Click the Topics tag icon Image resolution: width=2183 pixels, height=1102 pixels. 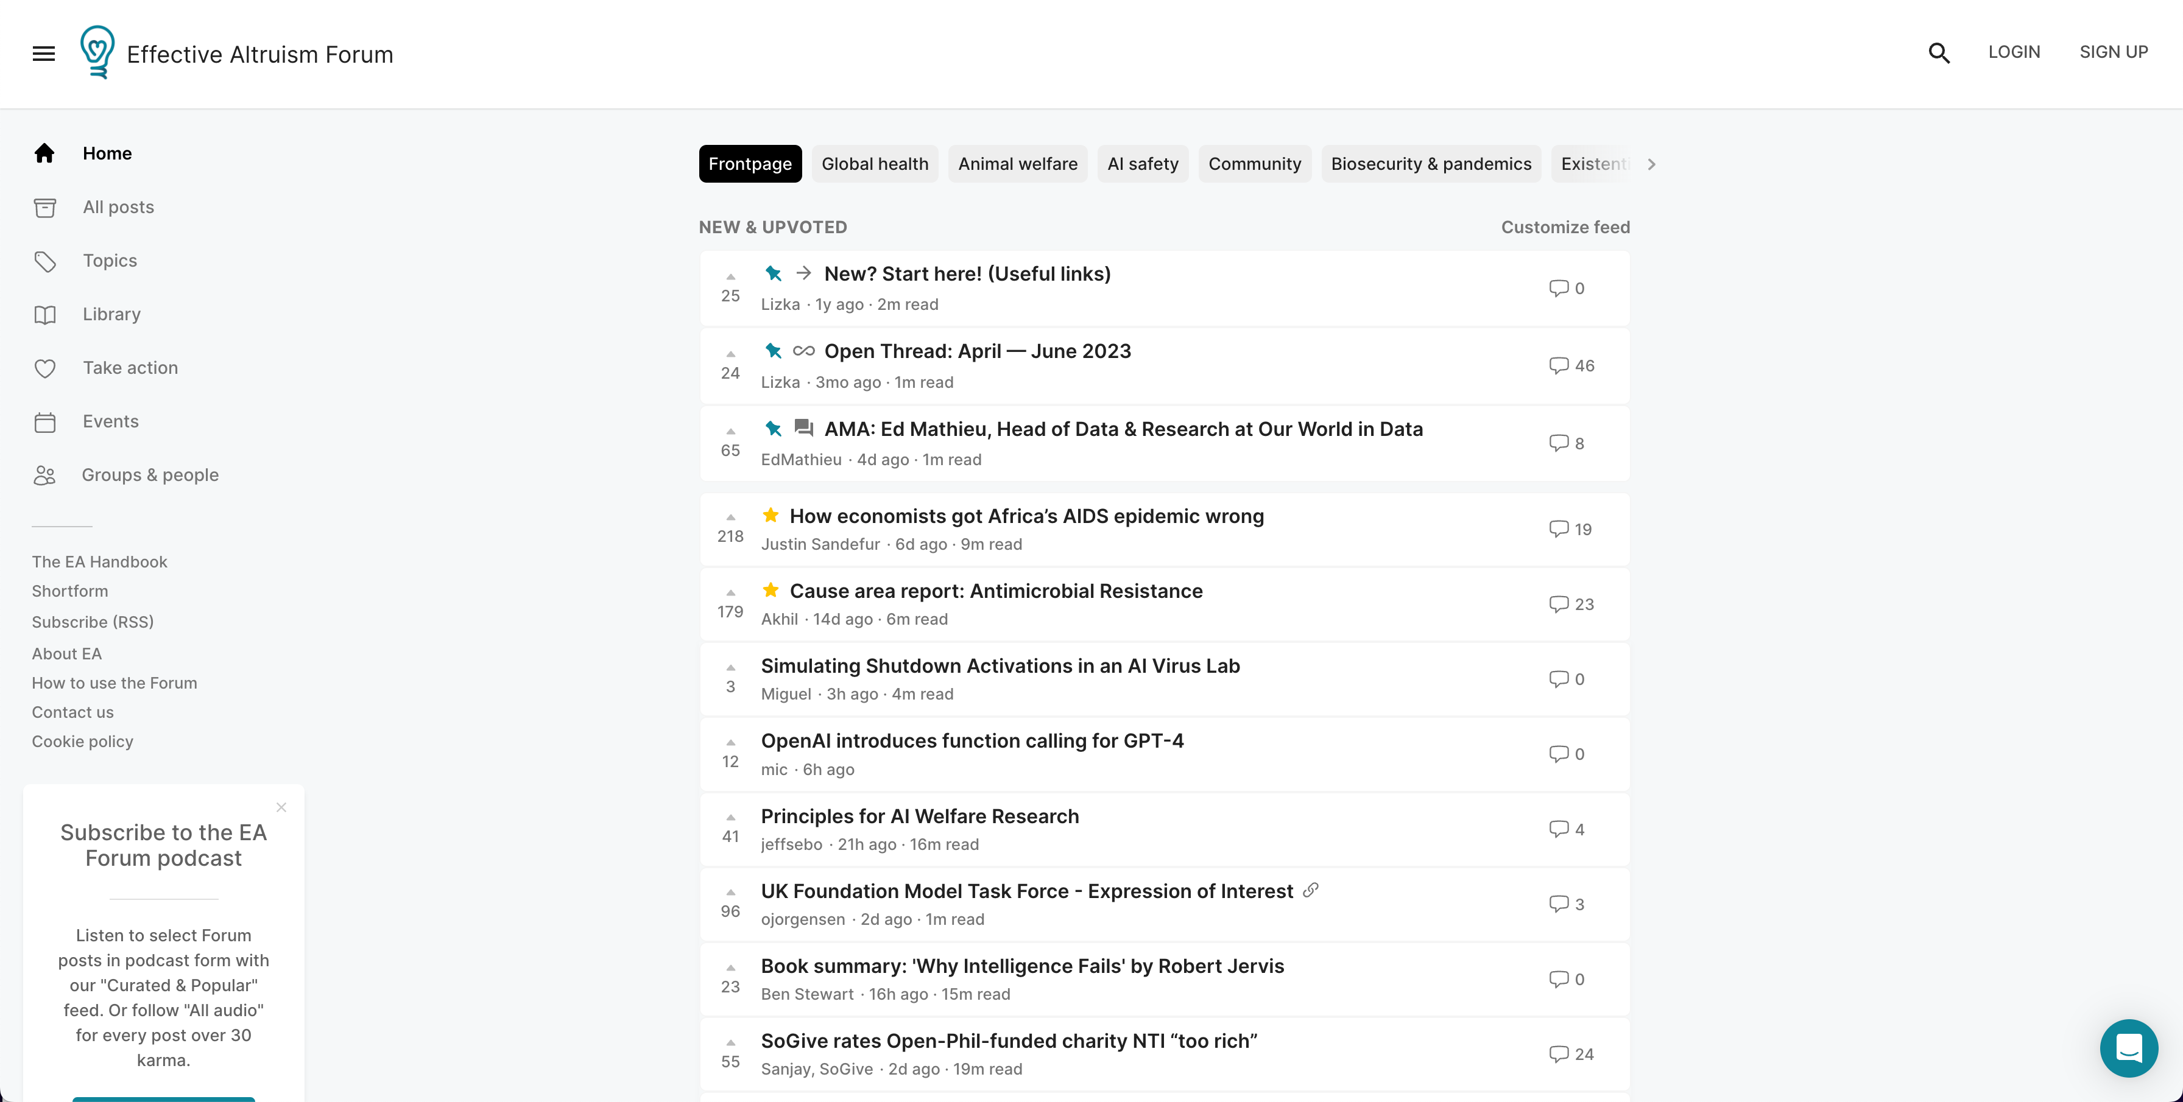(x=45, y=261)
